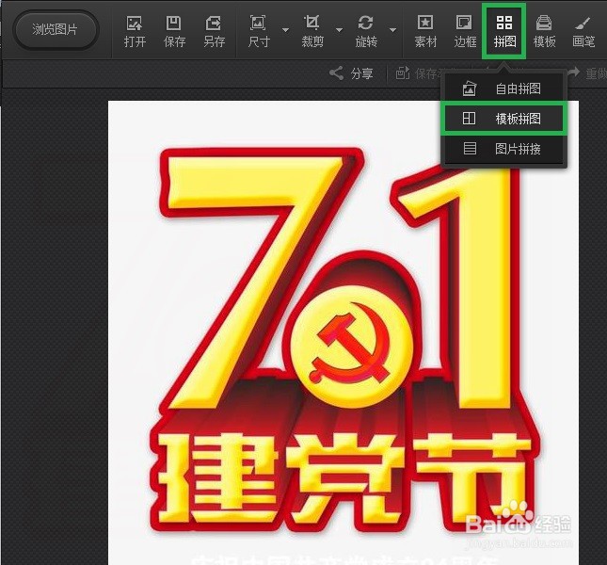607x565 pixels.
Task: Expand the 裁剪 dropdown arrow
Action: coord(339,30)
